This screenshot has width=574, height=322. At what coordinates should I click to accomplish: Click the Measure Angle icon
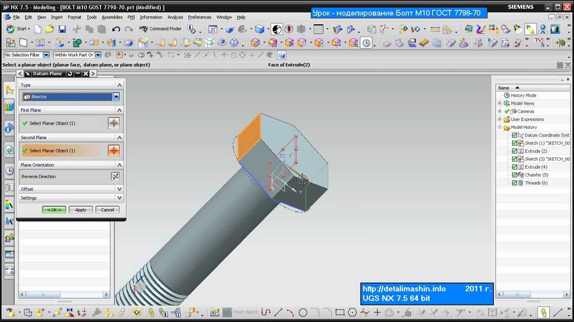click(x=448, y=29)
